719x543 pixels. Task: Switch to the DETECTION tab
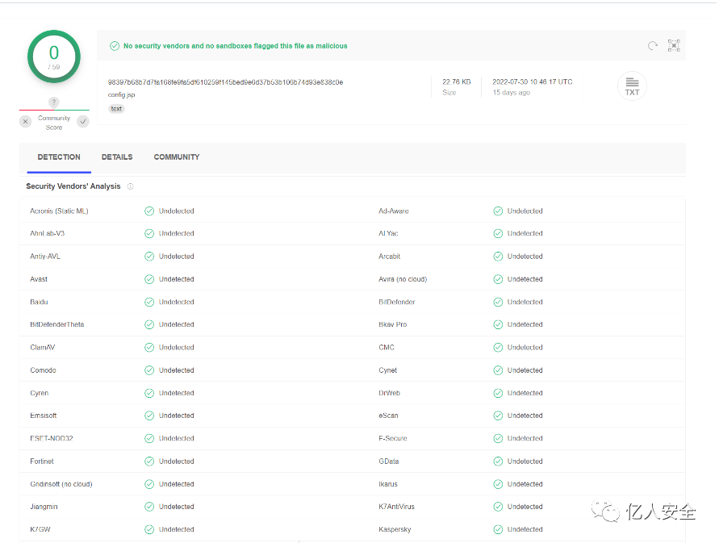(x=59, y=157)
